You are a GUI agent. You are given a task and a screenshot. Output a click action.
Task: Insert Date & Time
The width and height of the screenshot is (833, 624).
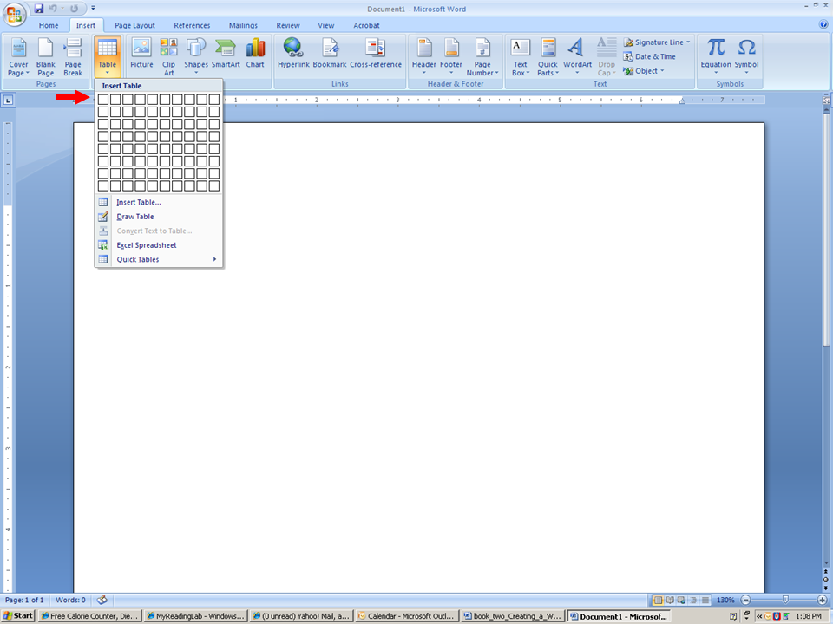(x=650, y=57)
